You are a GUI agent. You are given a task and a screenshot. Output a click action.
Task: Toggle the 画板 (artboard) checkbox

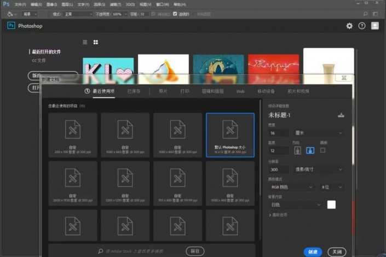click(x=323, y=150)
